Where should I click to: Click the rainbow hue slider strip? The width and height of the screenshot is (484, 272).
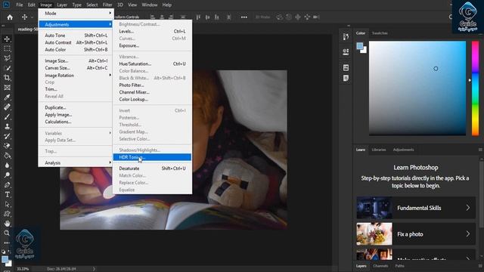[476, 88]
